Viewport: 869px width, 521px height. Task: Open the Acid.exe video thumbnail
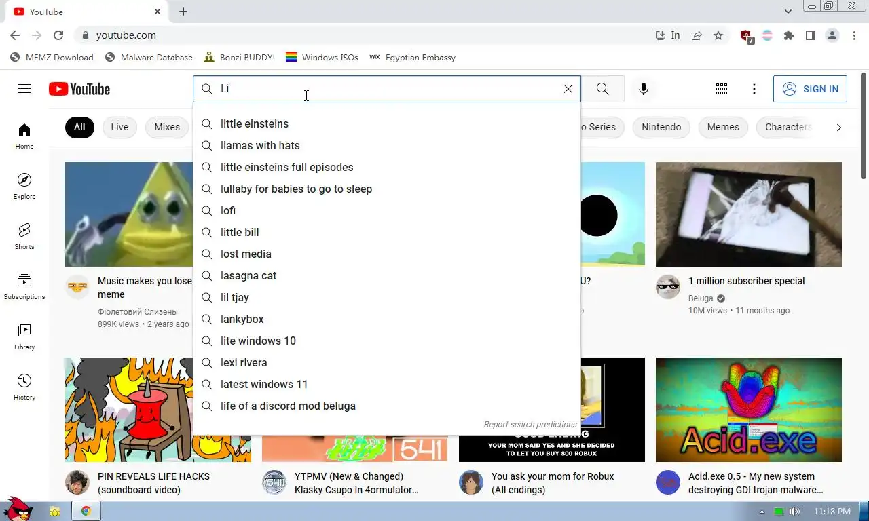748,410
